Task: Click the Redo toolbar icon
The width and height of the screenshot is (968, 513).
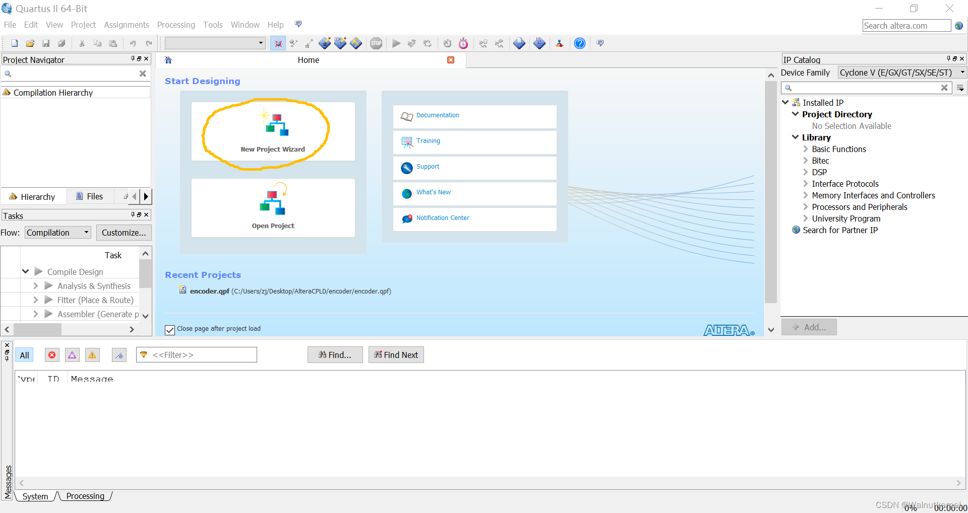Action: coord(149,43)
